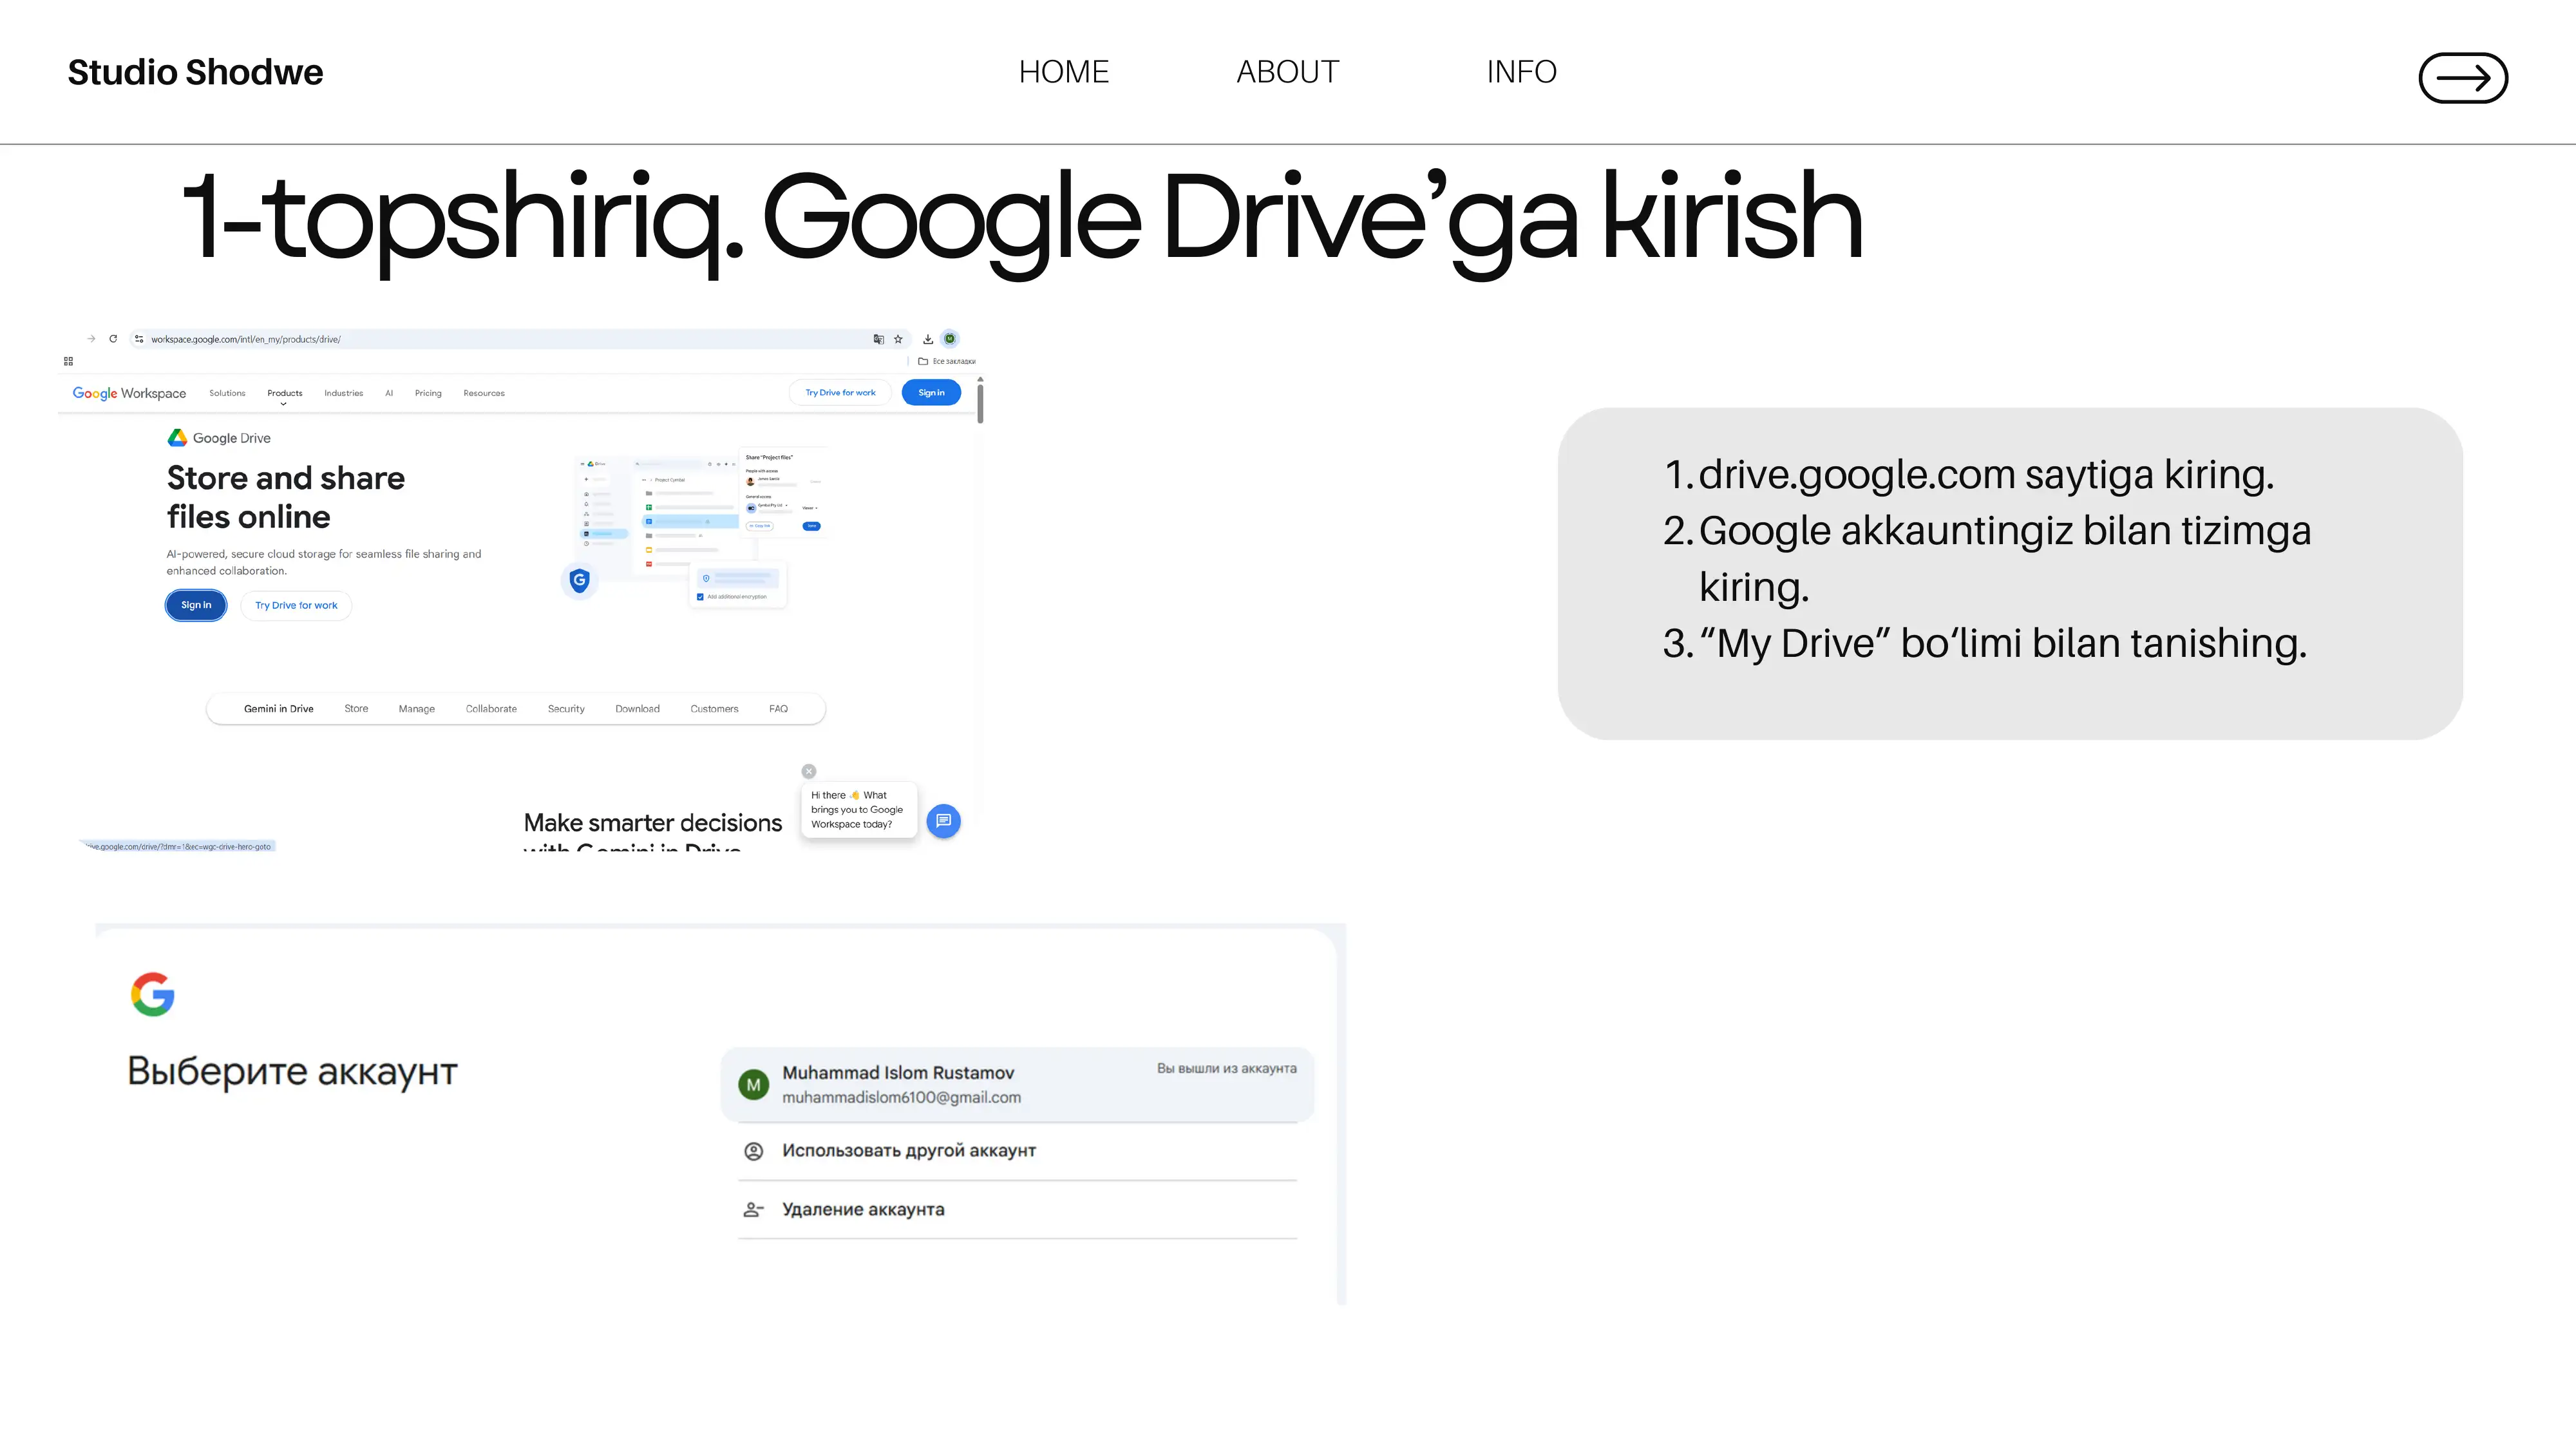Select the Collaborate tab
The height and width of the screenshot is (1449, 2576).
point(491,709)
